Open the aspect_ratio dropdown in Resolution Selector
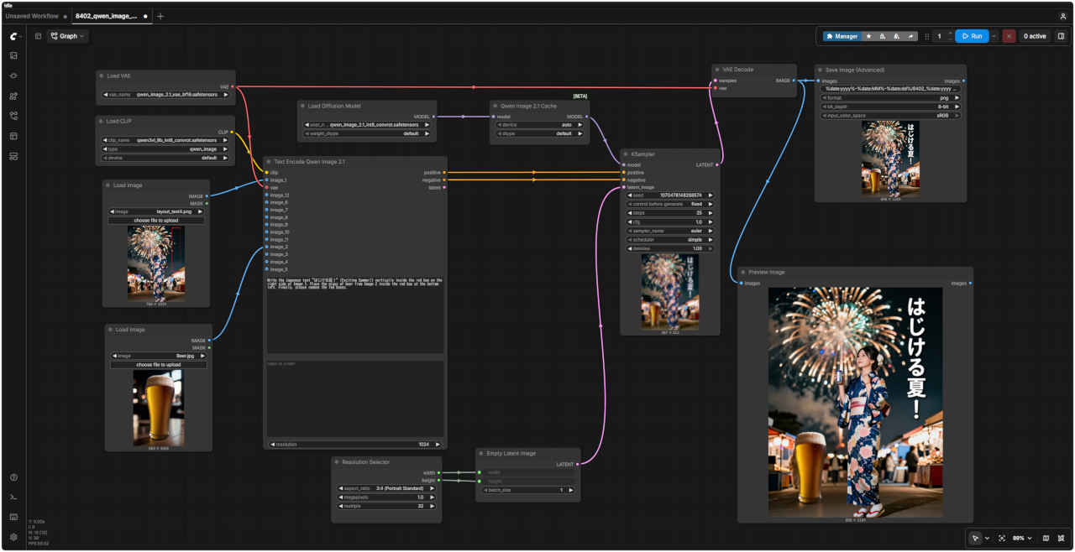The height and width of the screenshot is (552, 1075). (x=386, y=487)
